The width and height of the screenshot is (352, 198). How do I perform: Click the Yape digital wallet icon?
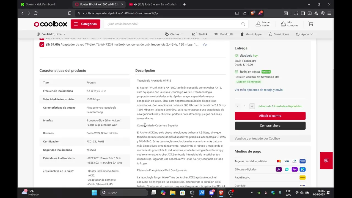[x=279, y=169]
